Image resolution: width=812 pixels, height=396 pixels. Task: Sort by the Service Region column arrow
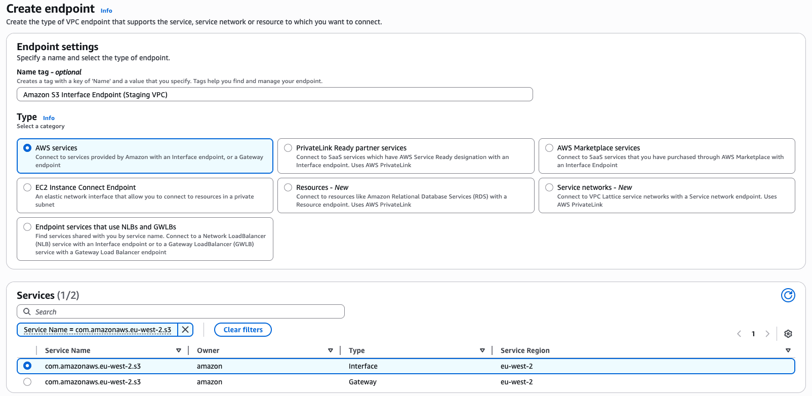788,350
